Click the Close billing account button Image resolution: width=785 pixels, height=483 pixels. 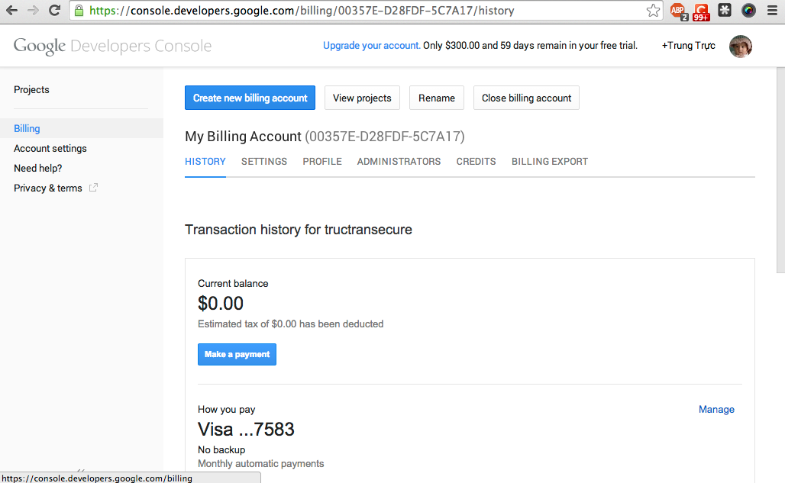[x=526, y=98]
